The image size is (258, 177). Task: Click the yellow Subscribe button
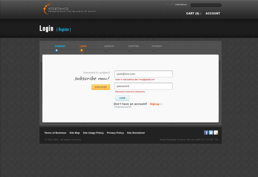(101, 87)
